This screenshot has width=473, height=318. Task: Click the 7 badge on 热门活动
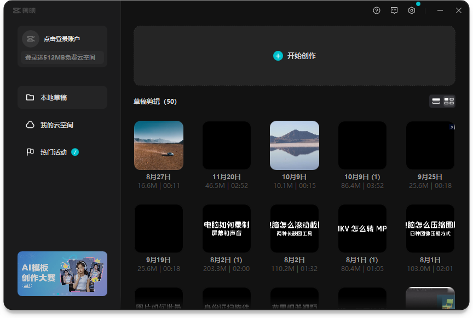click(74, 152)
